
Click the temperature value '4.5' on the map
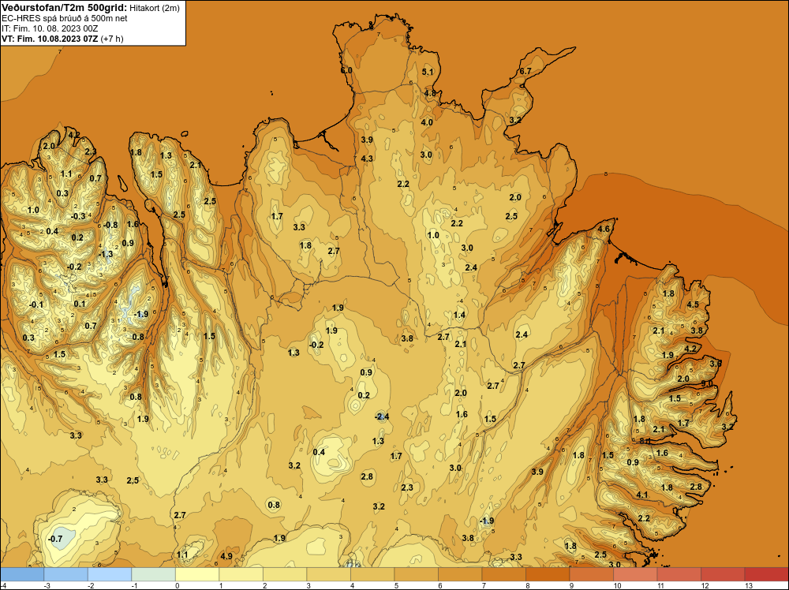pyautogui.click(x=693, y=304)
